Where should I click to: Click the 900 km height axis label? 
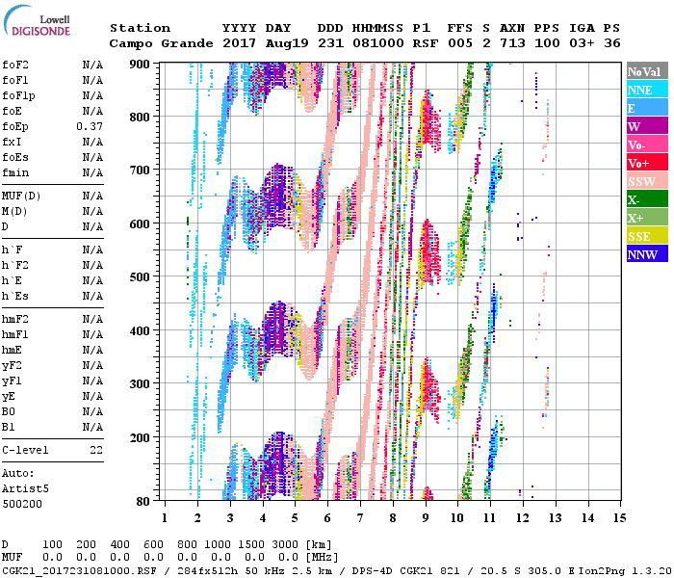click(x=140, y=65)
